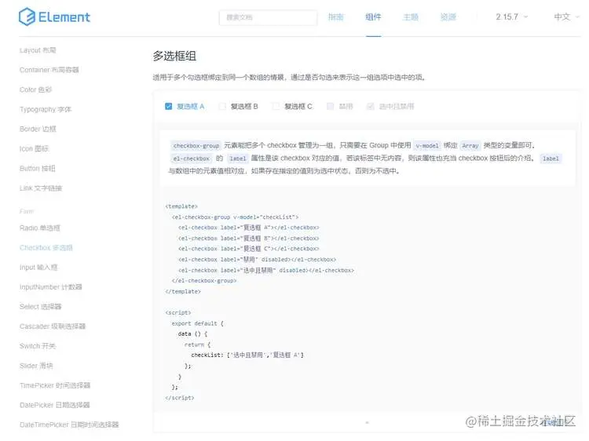Open the 指南 nav tab

335,17
